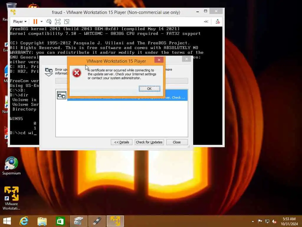302x227 pixels.
Task: Click the certificate error message text
Action: [x=122, y=74]
